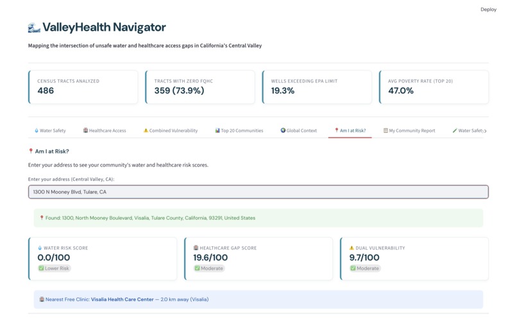The image size is (517, 323).
Task: Click the ValleyHealth Navigator title
Action: pyautogui.click(x=104, y=28)
